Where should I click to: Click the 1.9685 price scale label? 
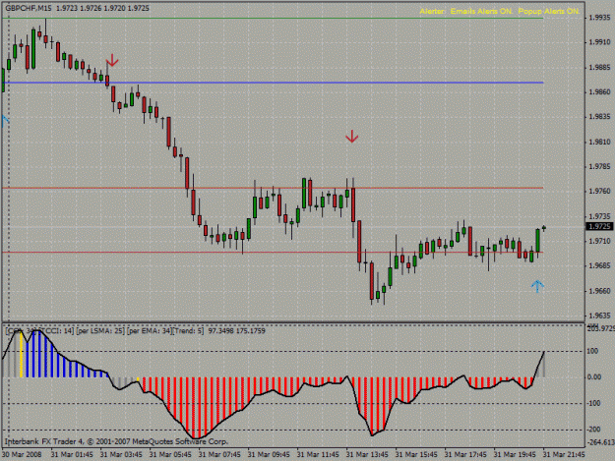click(599, 265)
